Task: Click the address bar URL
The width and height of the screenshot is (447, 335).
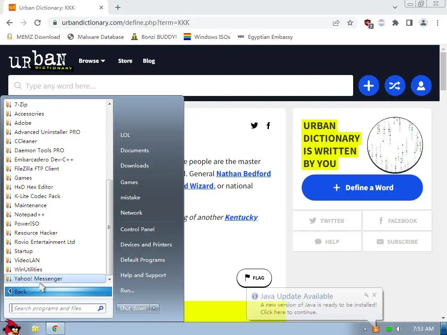Action: pyautogui.click(x=126, y=23)
